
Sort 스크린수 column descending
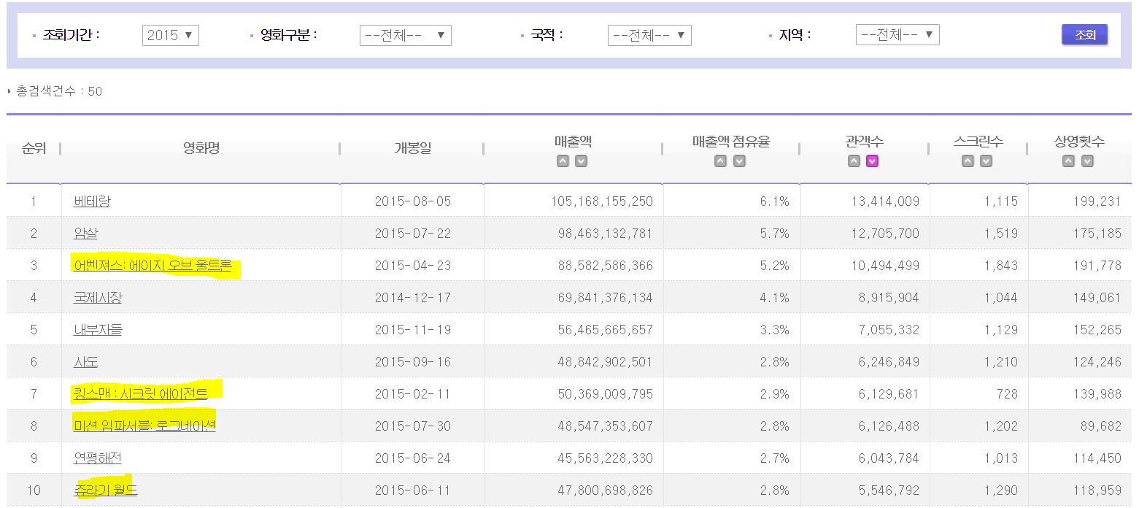click(986, 161)
